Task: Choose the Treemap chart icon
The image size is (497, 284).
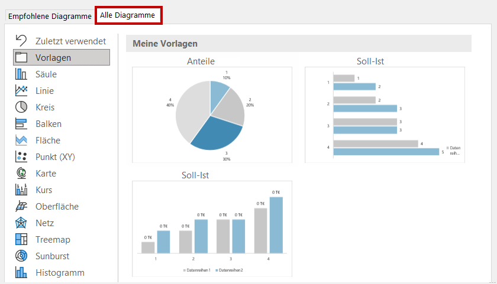Action: [21, 240]
